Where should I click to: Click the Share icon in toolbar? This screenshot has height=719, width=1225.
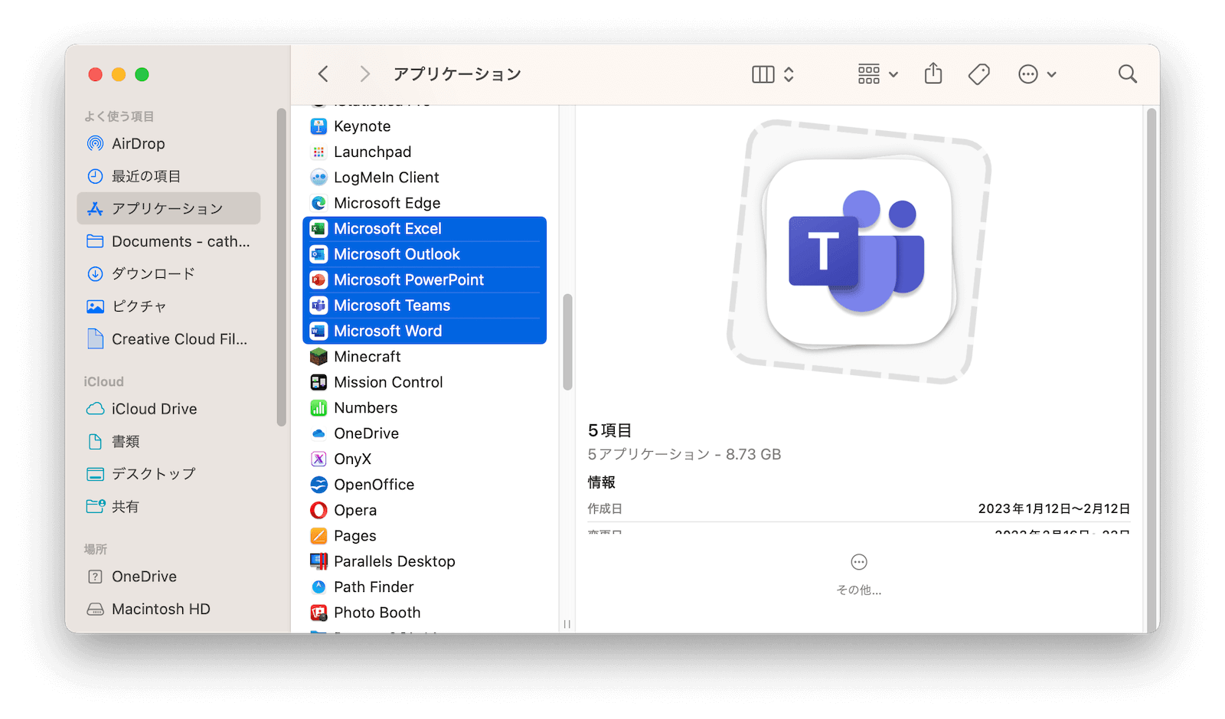(x=933, y=74)
